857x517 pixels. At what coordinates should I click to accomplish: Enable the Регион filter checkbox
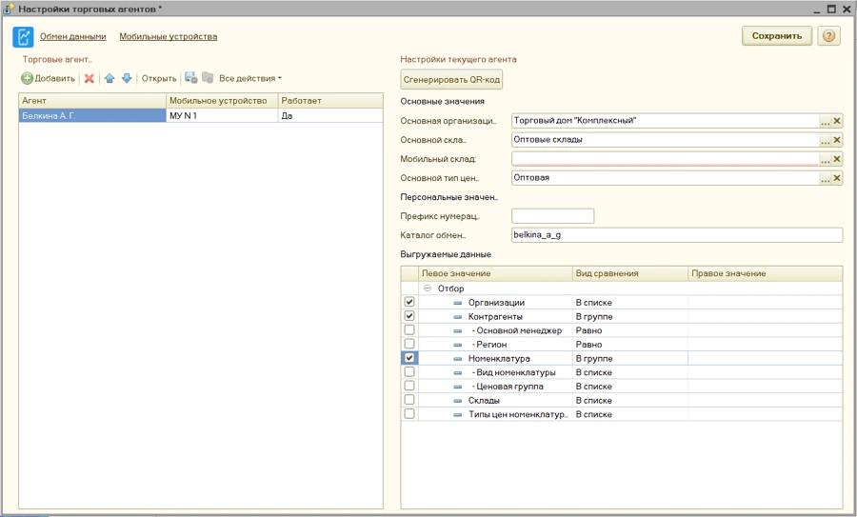pyautogui.click(x=409, y=344)
